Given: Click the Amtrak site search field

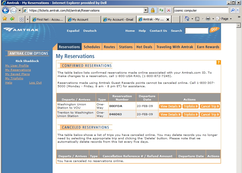Looking at the screenshot, I should click(x=196, y=31).
